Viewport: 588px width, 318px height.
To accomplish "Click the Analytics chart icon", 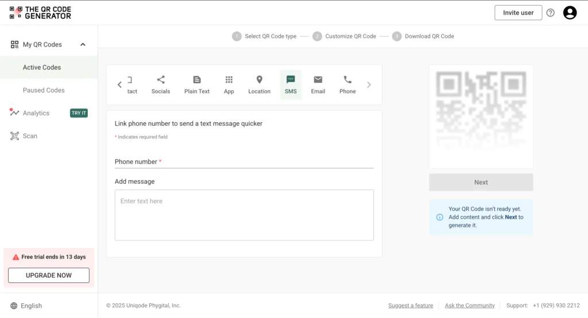I will tap(14, 112).
